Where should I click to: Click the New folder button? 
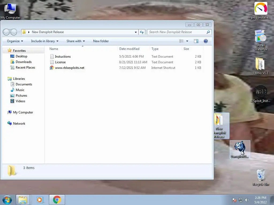(x=101, y=41)
